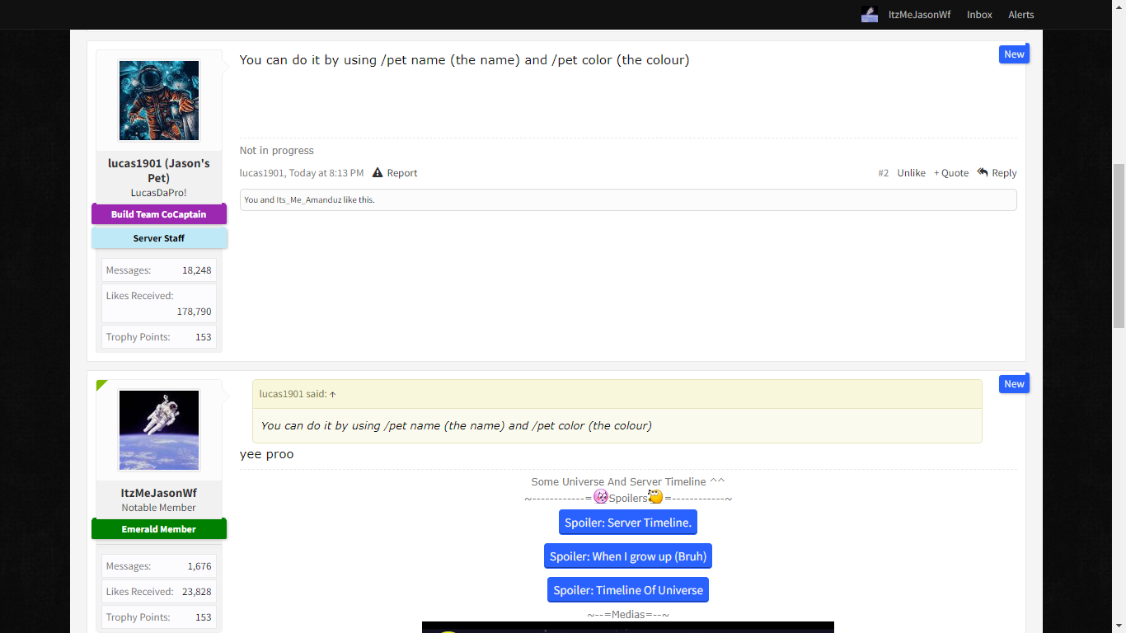Expand the Server Timeline spoiler
The width and height of the screenshot is (1126, 633).
(628, 523)
